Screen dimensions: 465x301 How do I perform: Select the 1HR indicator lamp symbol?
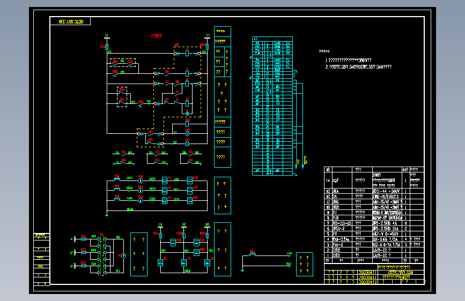[187, 134]
